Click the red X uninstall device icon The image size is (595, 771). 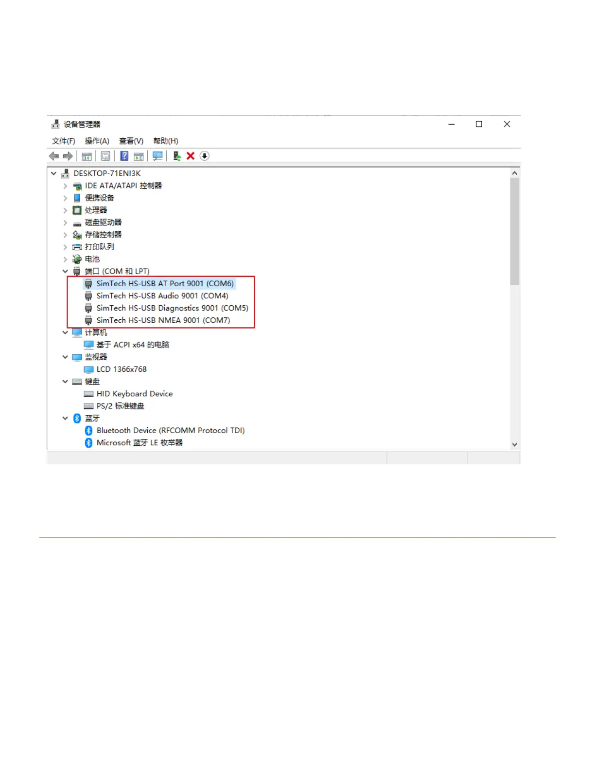pyautogui.click(x=191, y=156)
